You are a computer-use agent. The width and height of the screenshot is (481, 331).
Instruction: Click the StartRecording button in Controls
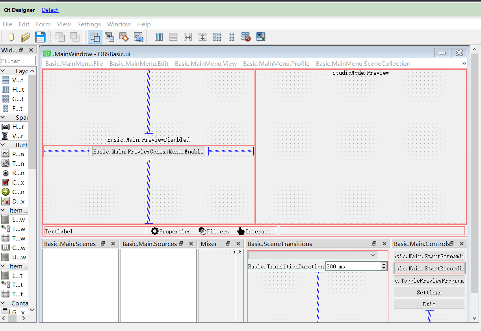[429, 268]
